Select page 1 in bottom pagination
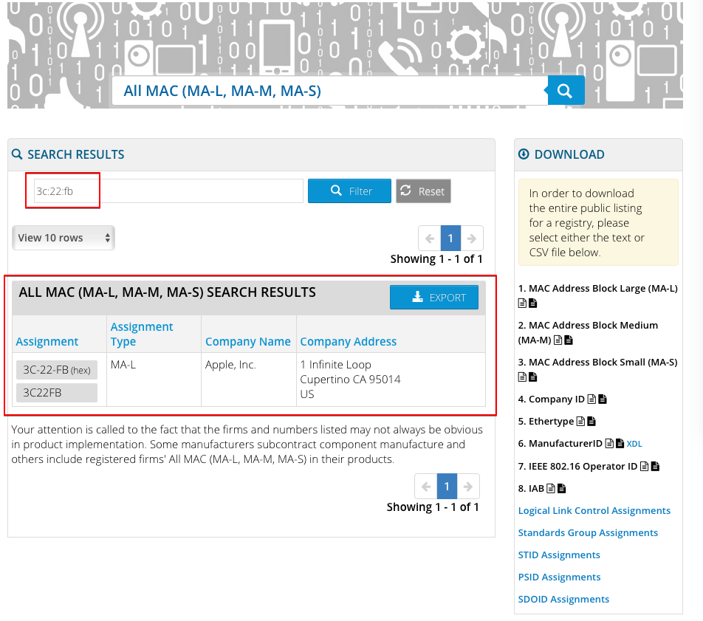 click(447, 486)
